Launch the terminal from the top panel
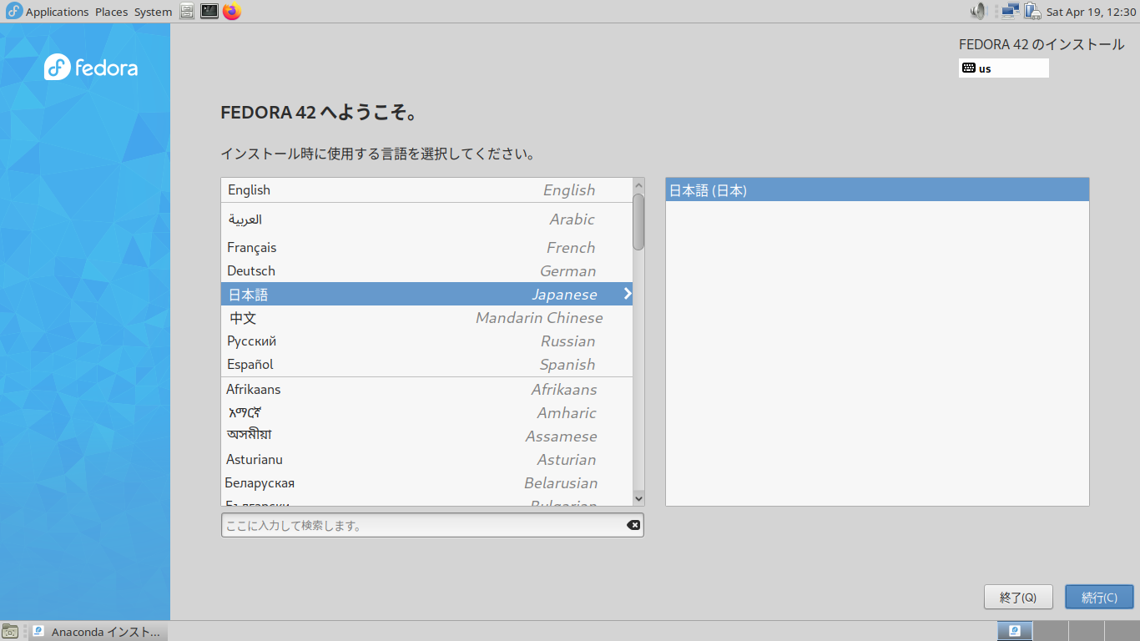This screenshot has height=641, width=1140. pyautogui.click(x=209, y=12)
